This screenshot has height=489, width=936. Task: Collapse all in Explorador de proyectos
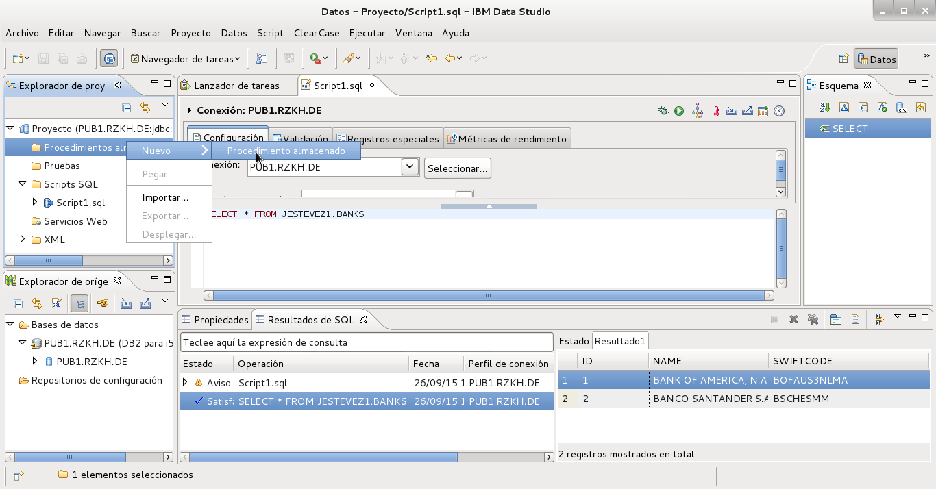(x=126, y=108)
